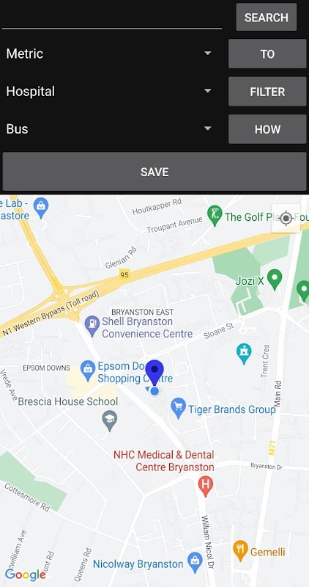Click the FILTER button
Viewport: 309px width, 587px height.
click(x=267, y=92)
